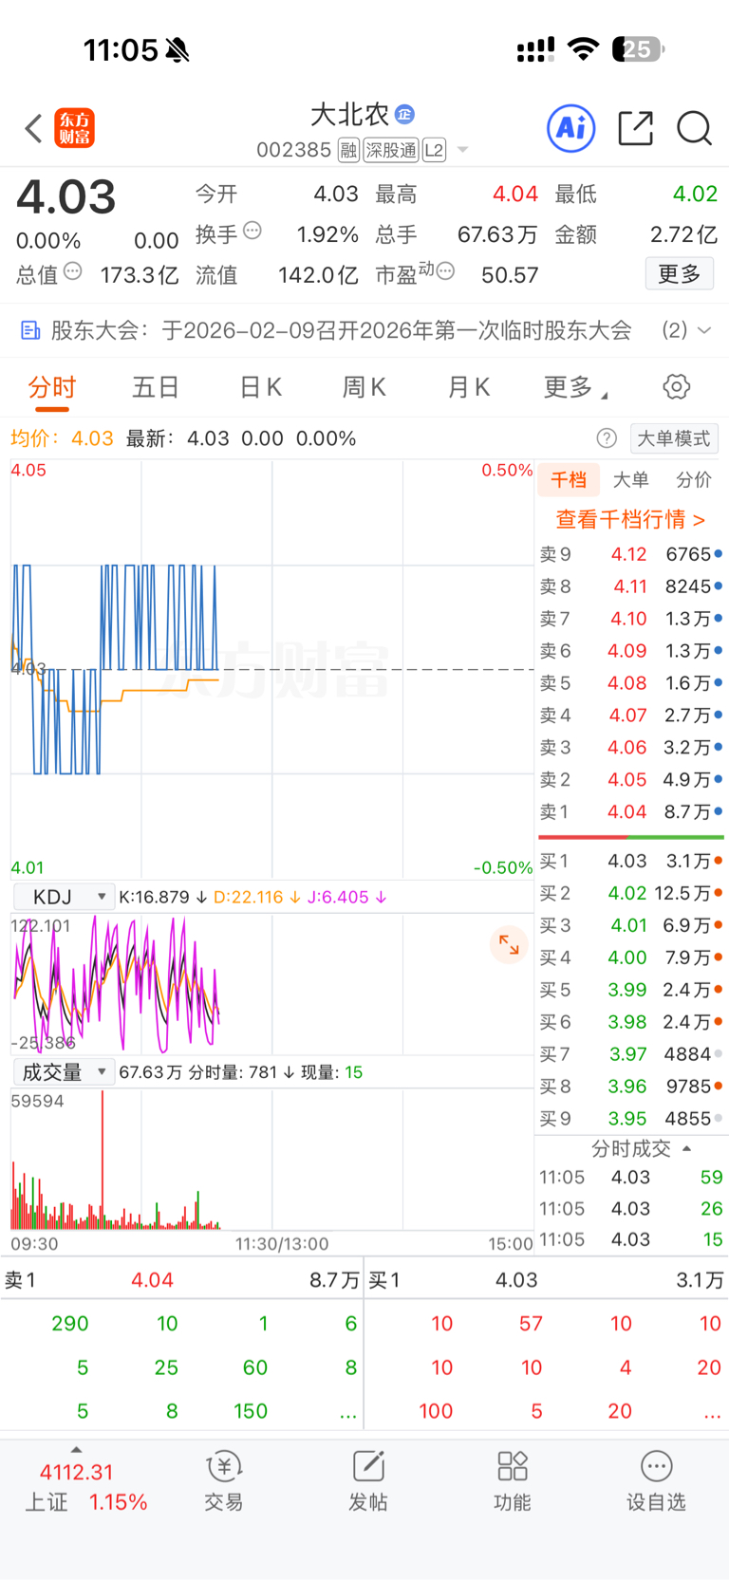The height and width of the screenshot is (1580, 729).
Task: Expand KDJ chart fullscreen arrows icon
Action: coord(510,944)
